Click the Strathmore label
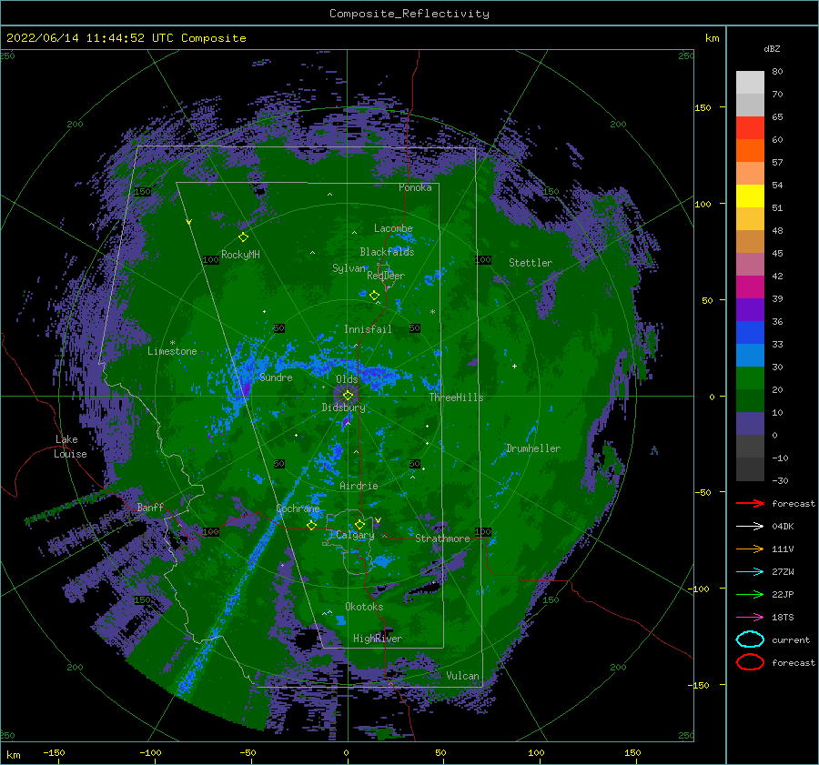819x765 pixels. (x=442, y=539)
